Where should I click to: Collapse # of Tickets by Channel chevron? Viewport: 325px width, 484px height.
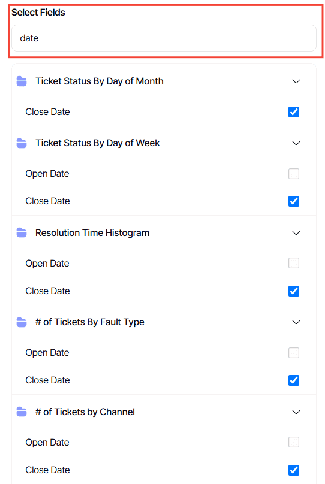click(296, 412)
